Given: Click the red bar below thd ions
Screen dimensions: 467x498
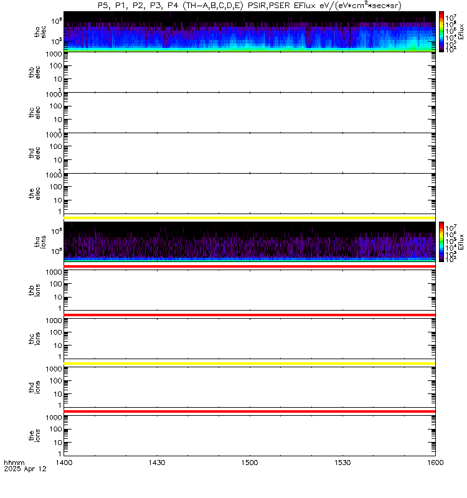Looking at the screenshot, I should [x=250, y=411].
